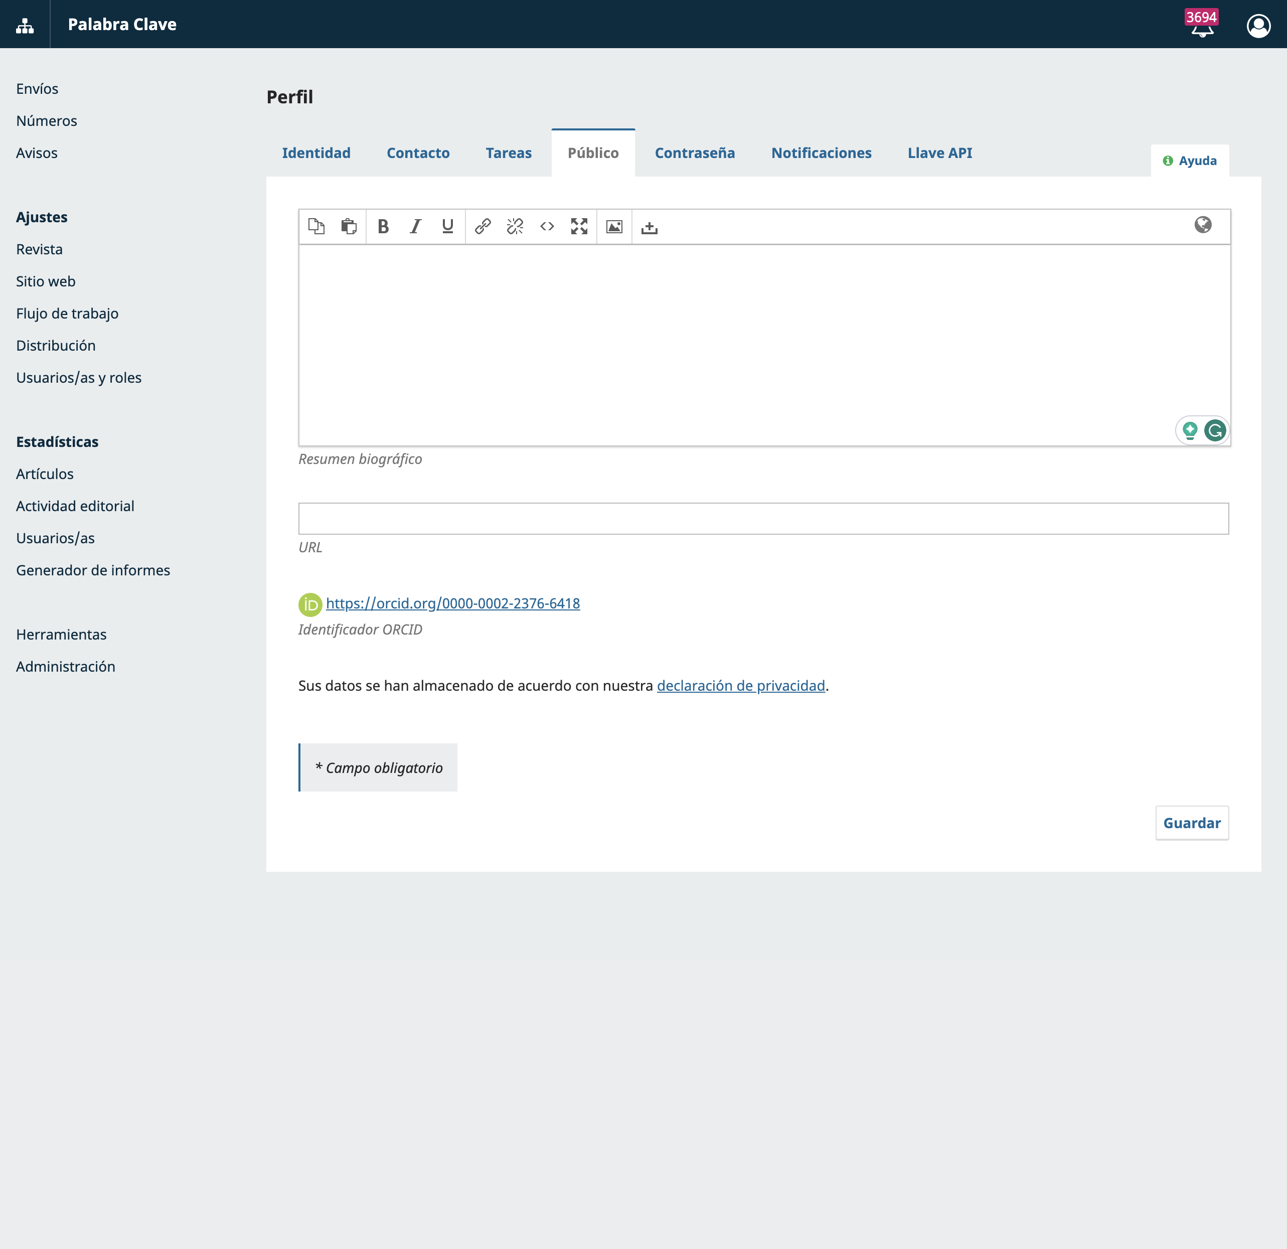Toggle bold formatting in biography editor

tap(384, 227)
